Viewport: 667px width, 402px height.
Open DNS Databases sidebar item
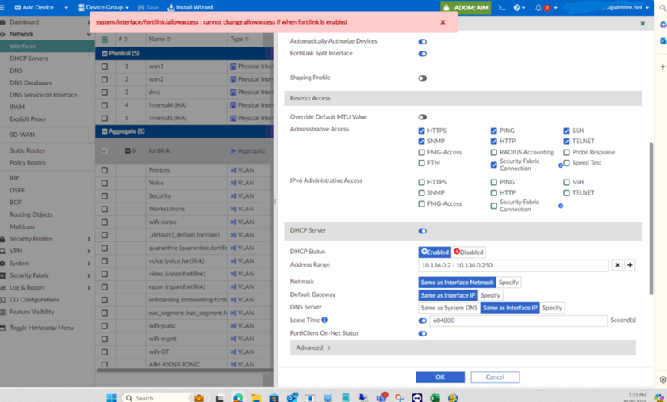(31, 83)
